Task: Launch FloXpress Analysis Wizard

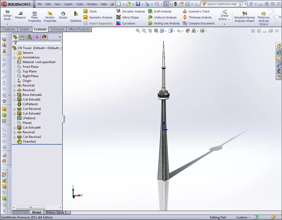Action: point(264,18)
